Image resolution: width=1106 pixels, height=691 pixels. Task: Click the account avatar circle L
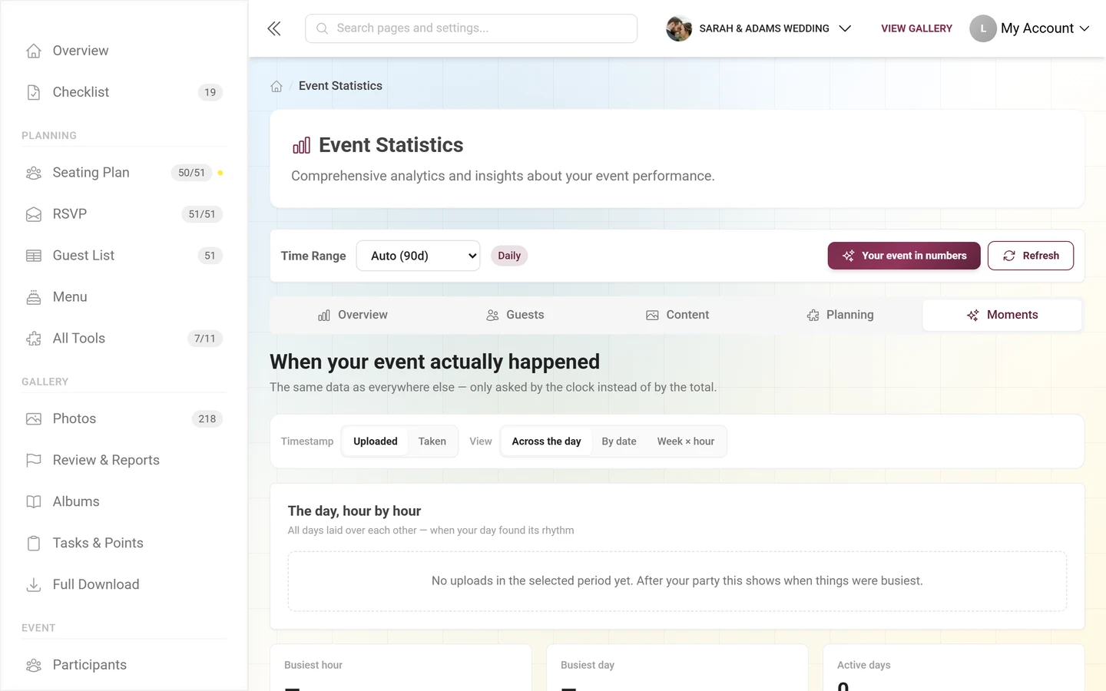983,28
